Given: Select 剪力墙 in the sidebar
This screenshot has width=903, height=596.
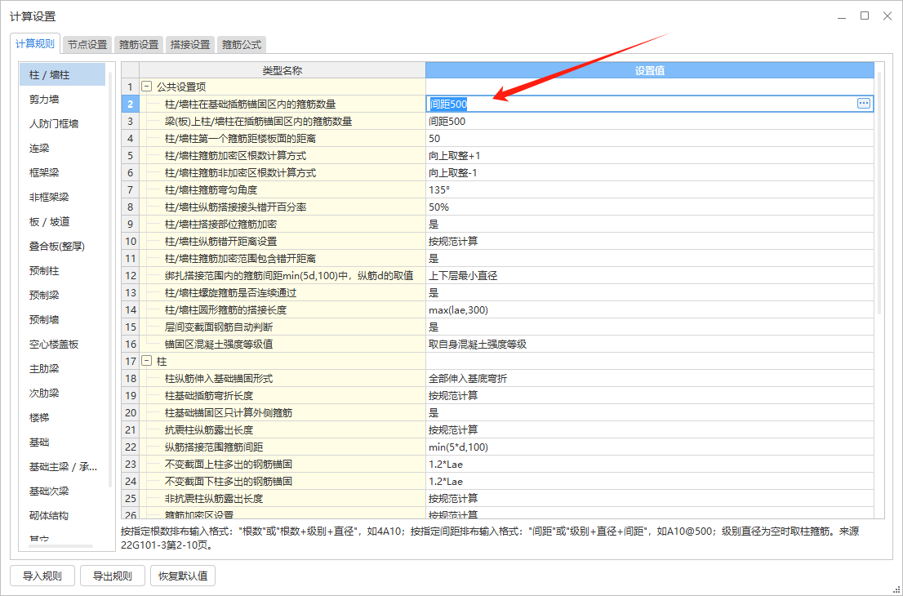Looking at the screenshot, I should (x=63, y=100).
